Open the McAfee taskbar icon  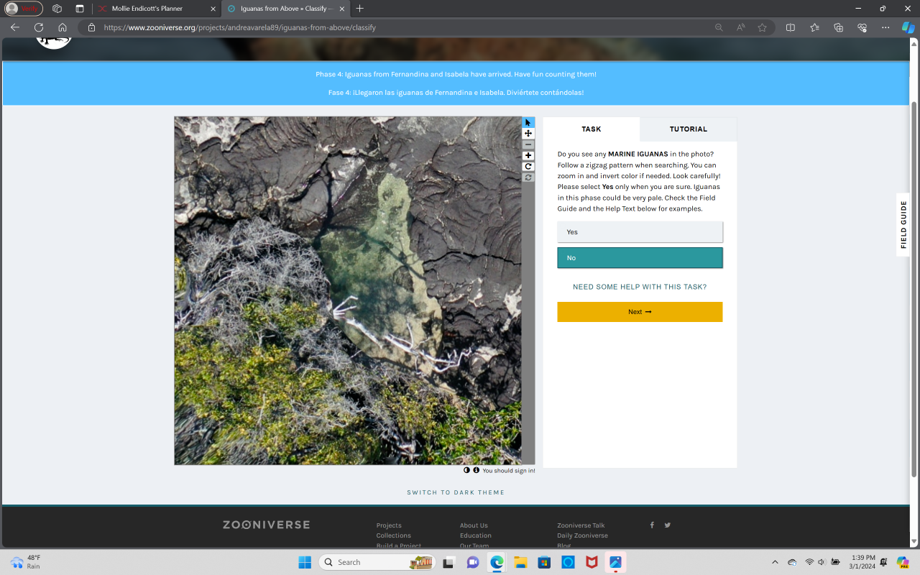[592, 562]
